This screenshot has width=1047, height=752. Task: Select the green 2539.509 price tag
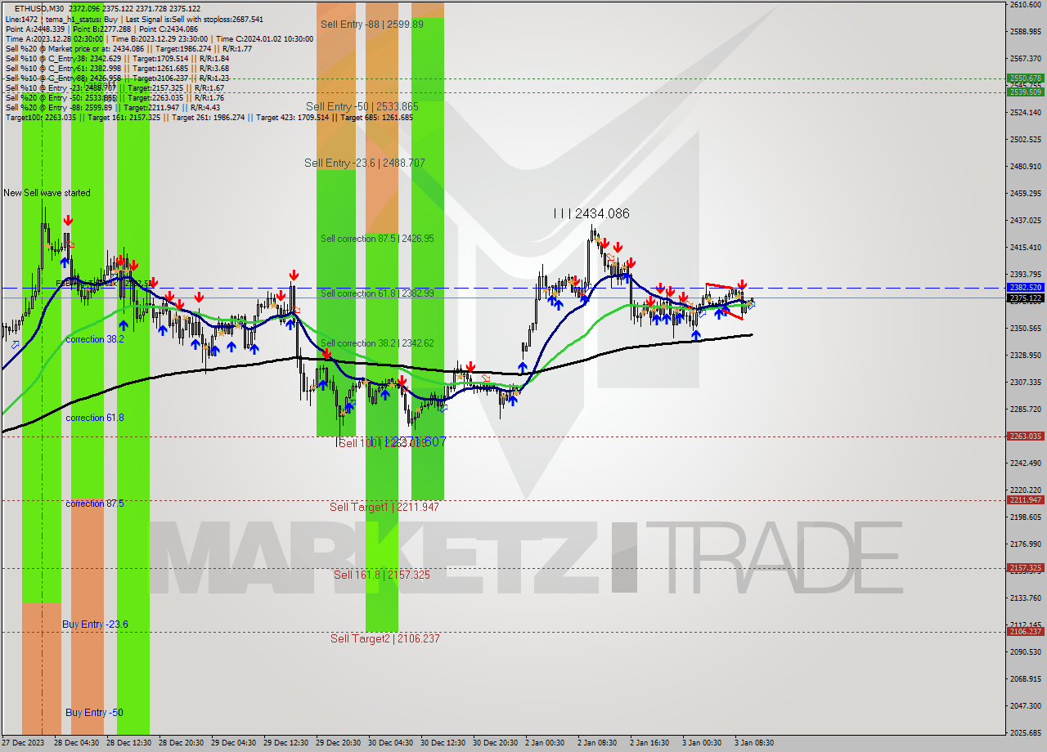1026,92
